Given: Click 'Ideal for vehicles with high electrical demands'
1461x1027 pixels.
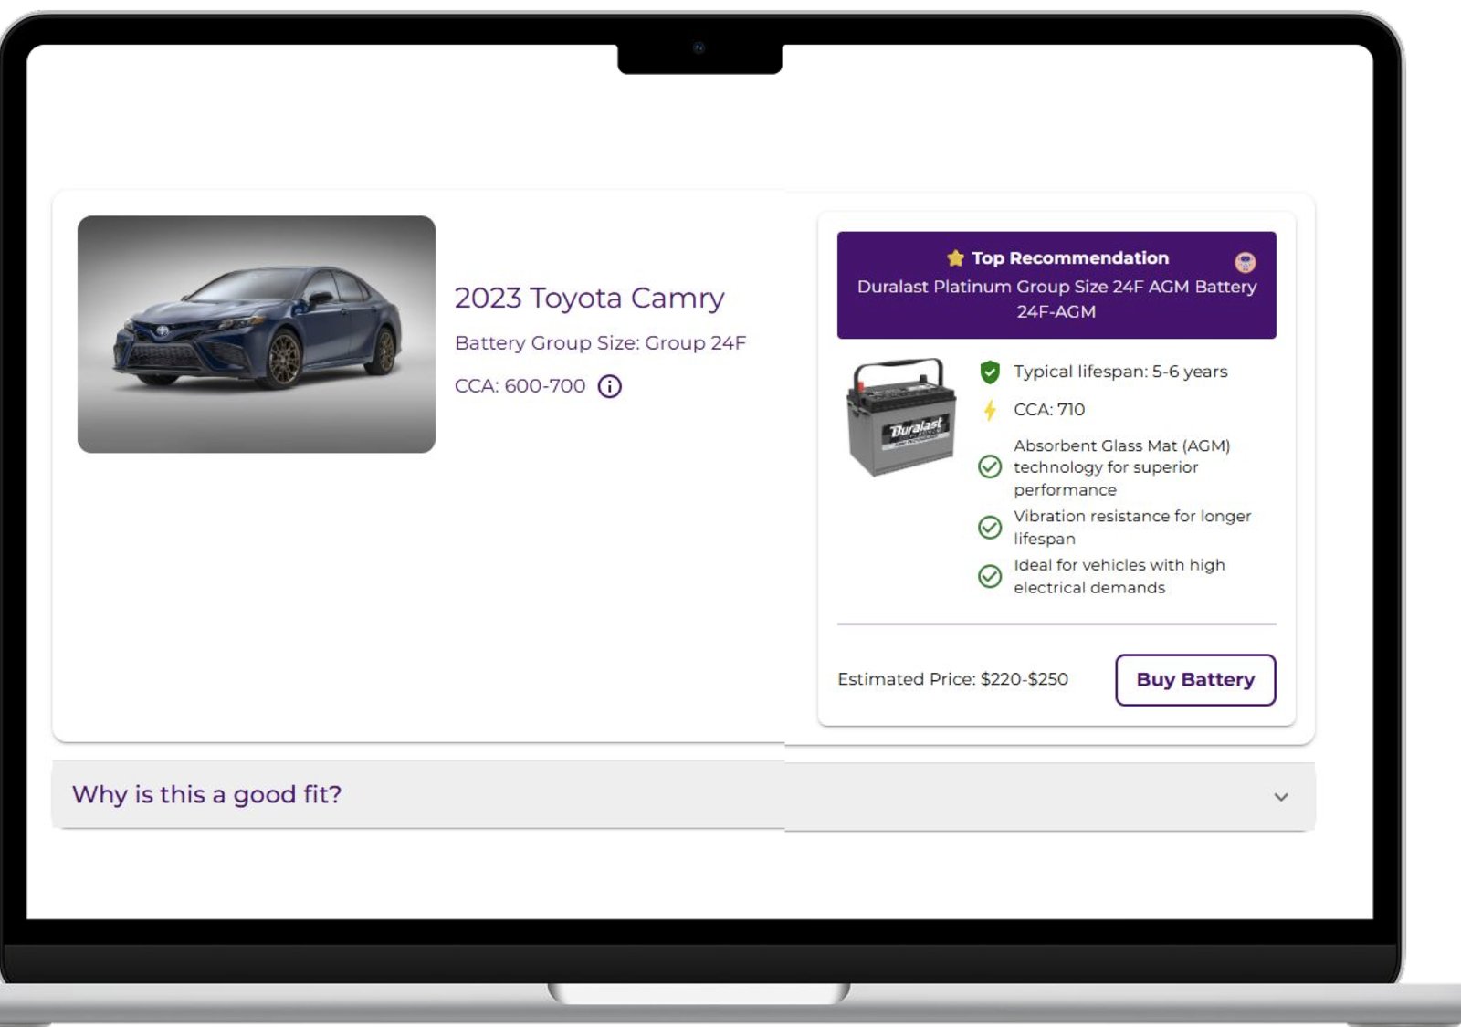Looking at the screenshot, I should (1119, 576).
